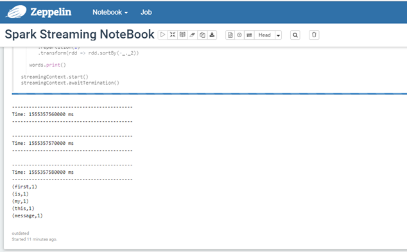Click the outdated status label
Screen dimensions: 407x252
pyautogui.click(x=21, y=233)
